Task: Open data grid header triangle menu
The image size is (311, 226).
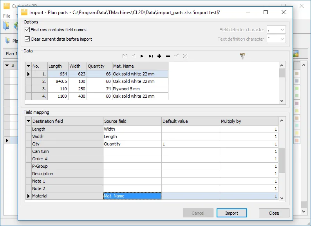Action: pyautogui.click(x=28, y=66)
